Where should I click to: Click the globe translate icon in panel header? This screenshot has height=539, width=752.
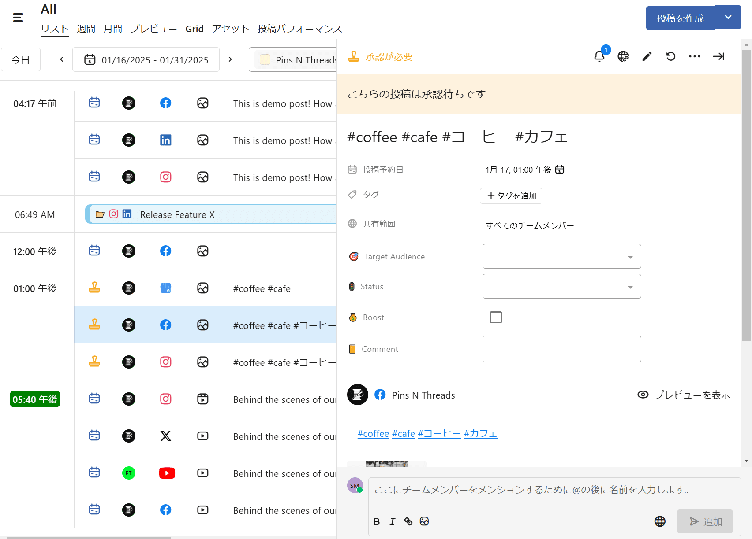623,56
